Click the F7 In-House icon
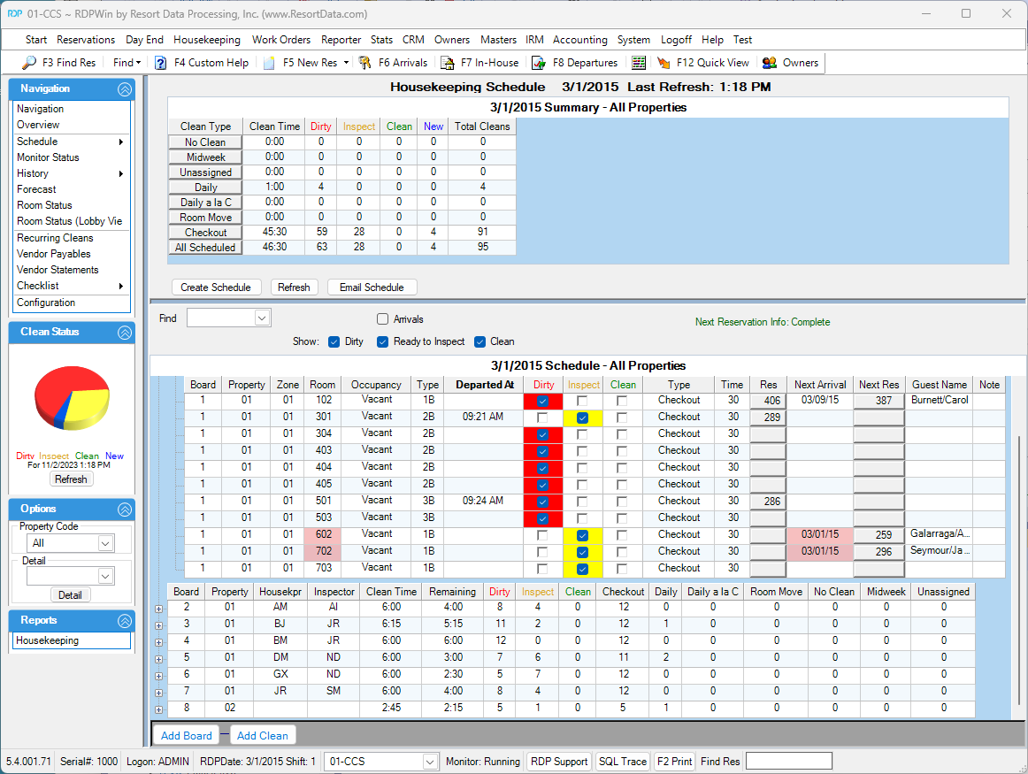 (447, 63)
